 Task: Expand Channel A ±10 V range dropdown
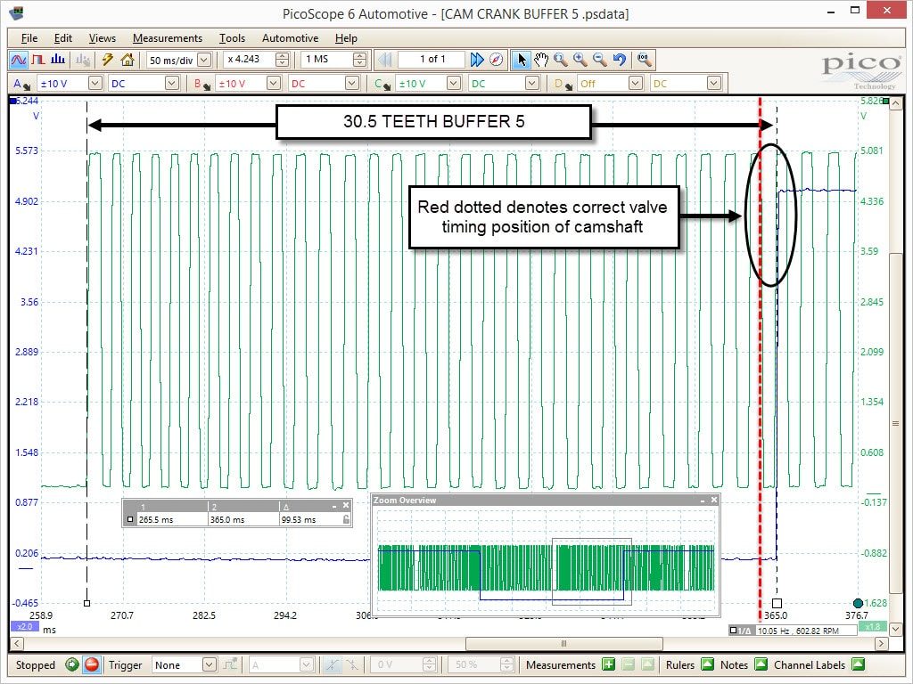(95, 83)
